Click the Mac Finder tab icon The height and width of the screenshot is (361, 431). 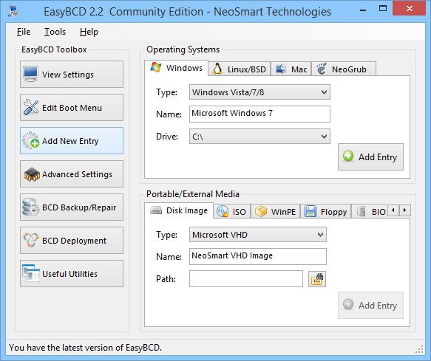coord(280,69)
